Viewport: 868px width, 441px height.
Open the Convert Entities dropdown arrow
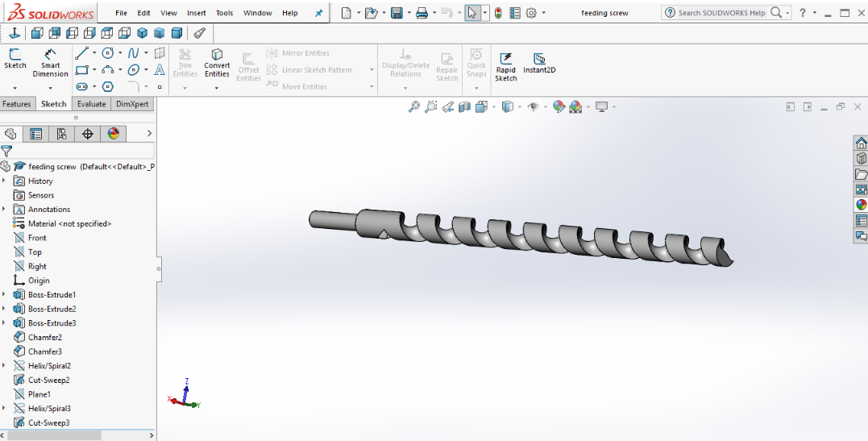pyautogui.click(x=217, y=88)
